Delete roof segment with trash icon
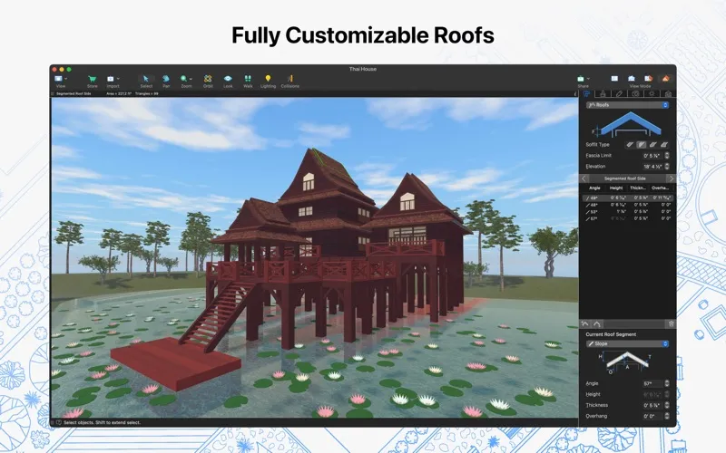 coord(671,323)
